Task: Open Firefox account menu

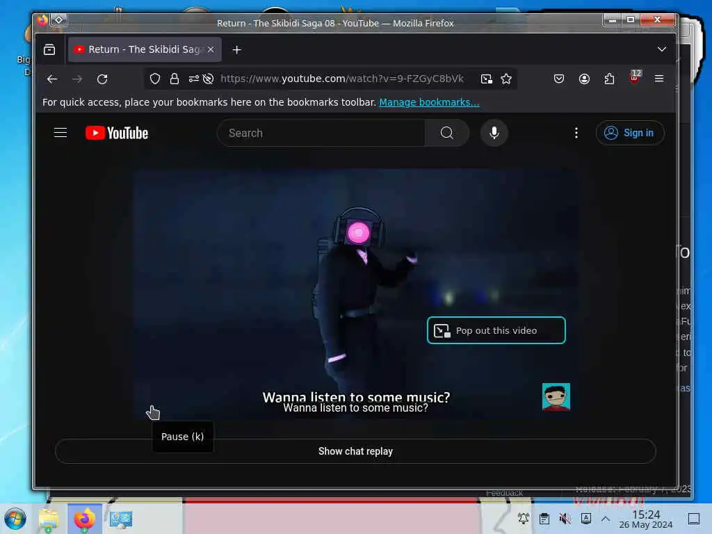Action: [584, 79]
